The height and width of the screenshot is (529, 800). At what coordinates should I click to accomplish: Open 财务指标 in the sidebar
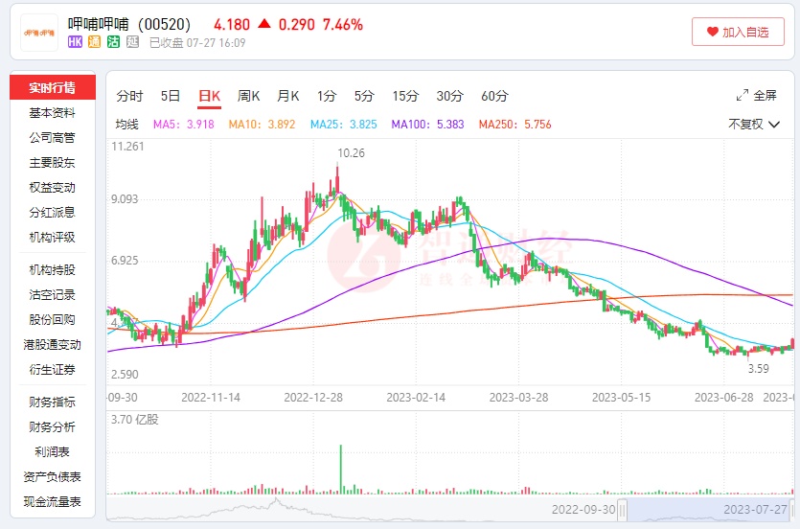(x=52, y=402)
